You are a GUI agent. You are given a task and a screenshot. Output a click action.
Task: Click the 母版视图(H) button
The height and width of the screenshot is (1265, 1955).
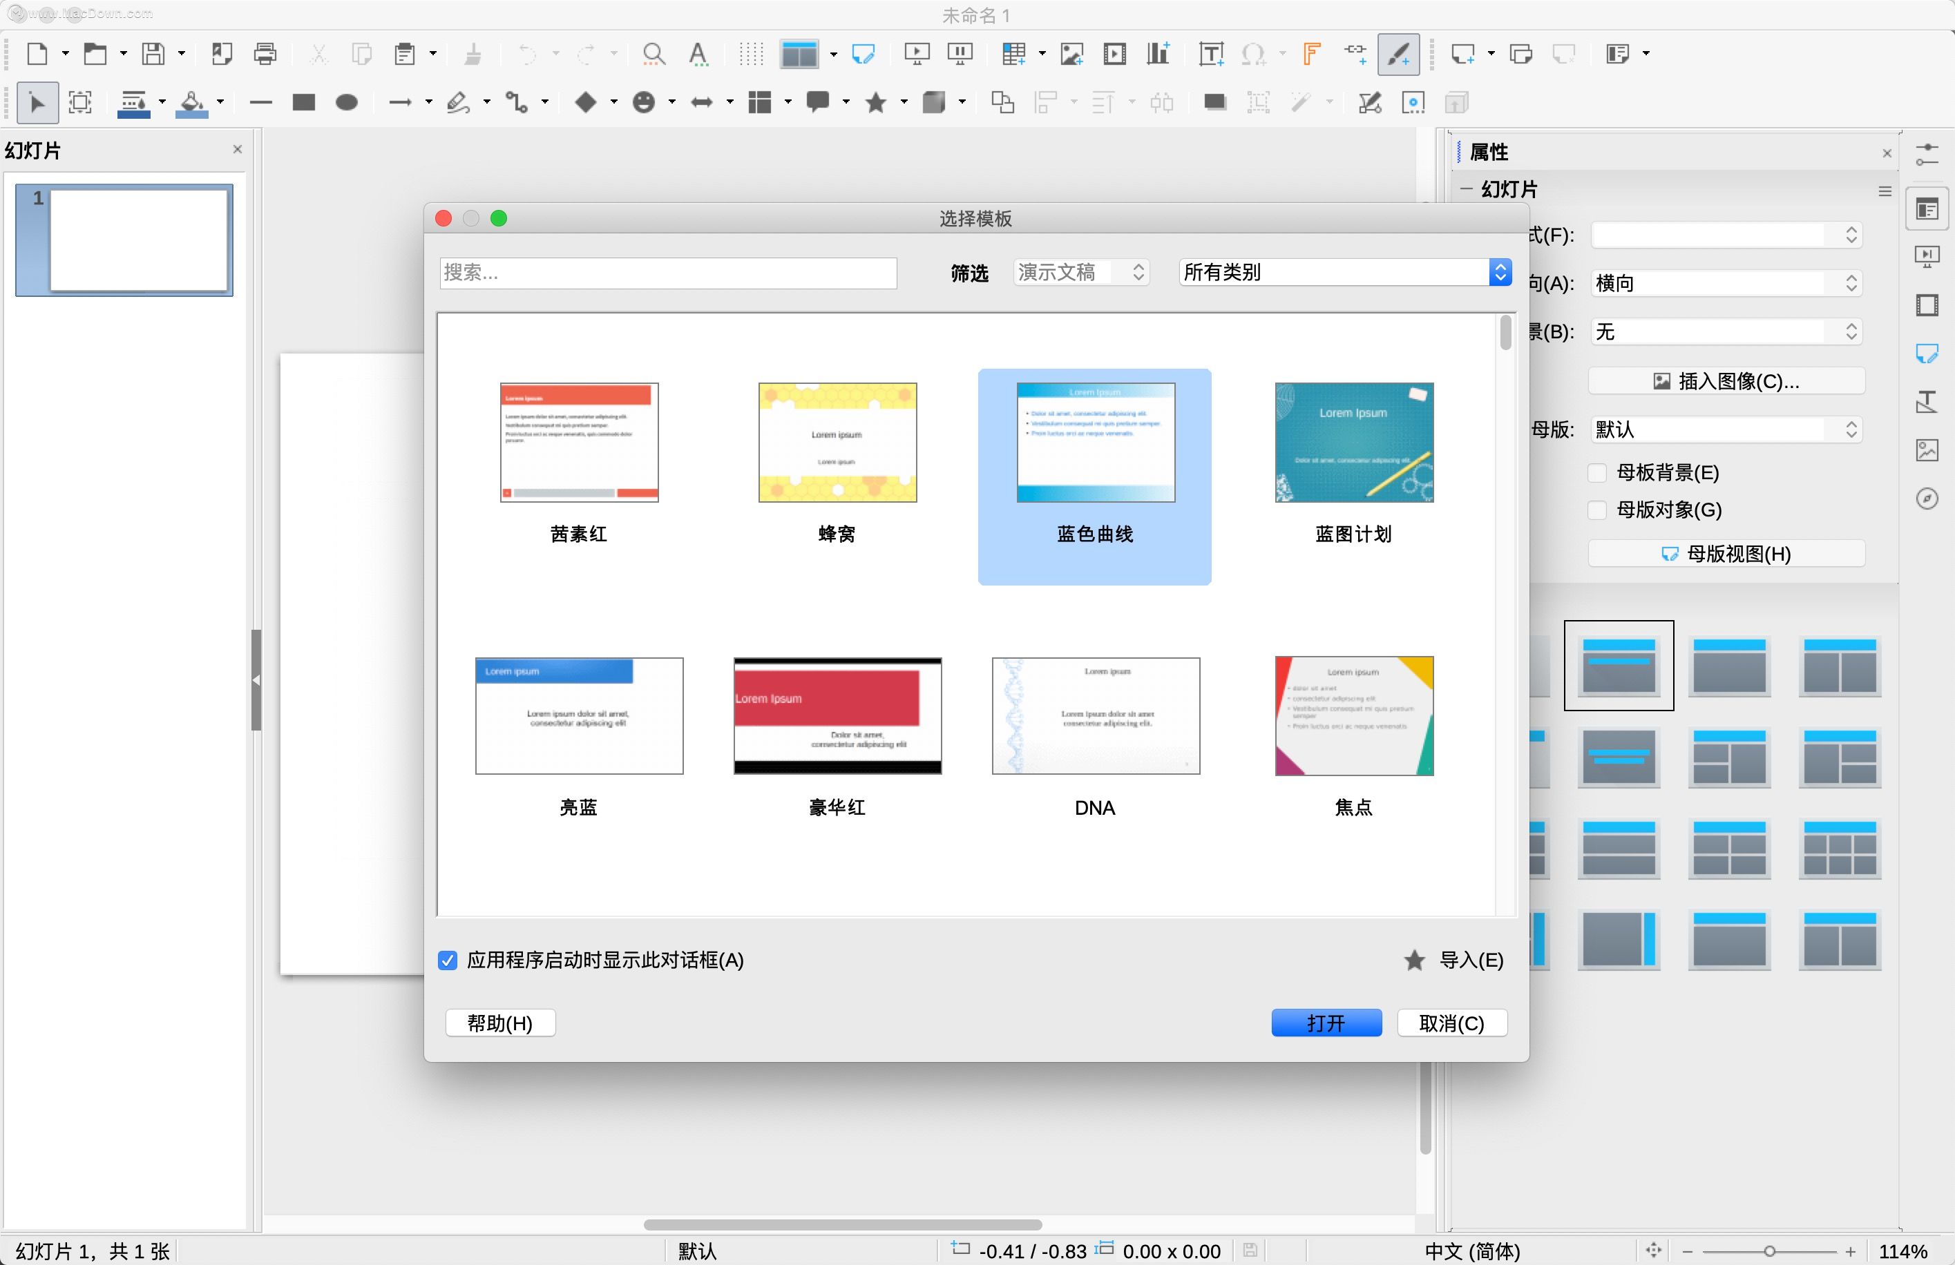pyautogui.click(x=1726, y=553)
